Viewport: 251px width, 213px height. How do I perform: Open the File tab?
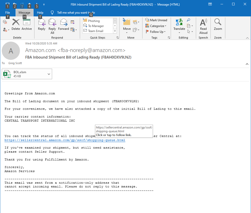click(8, 13)
